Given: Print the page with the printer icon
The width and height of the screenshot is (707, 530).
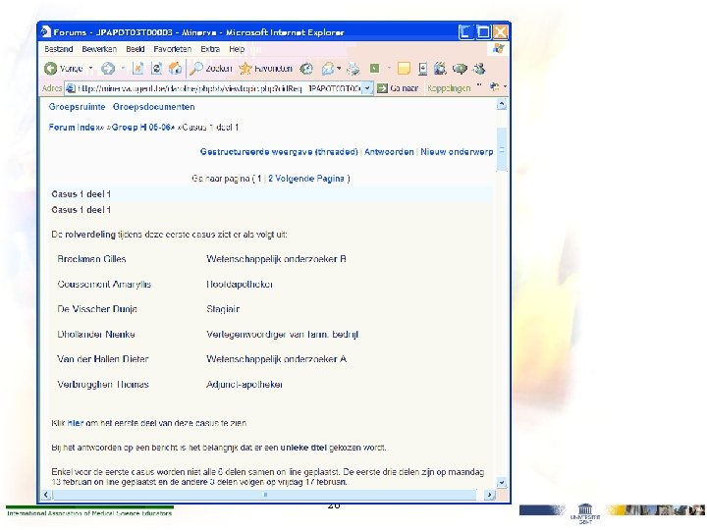Looking at the screenshot, I should click(353, 69).
